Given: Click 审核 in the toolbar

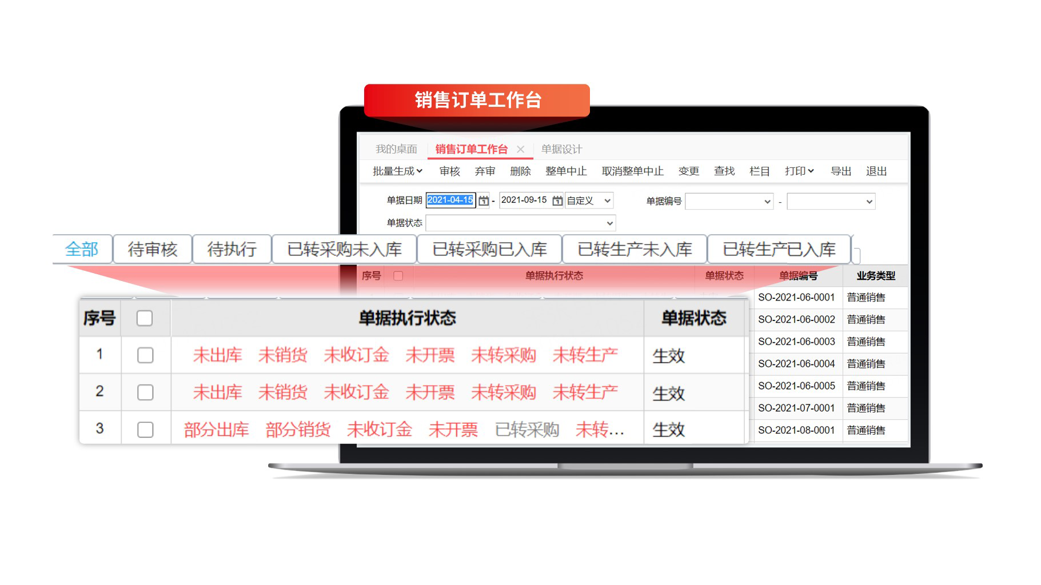Looking at the screenshot, I should [449, 171].
